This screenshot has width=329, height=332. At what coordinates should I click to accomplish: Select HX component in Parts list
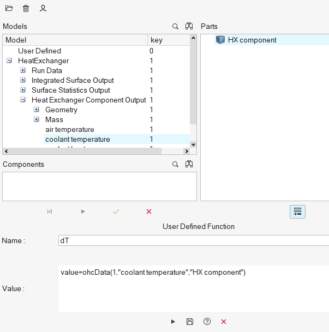point(252,40)
